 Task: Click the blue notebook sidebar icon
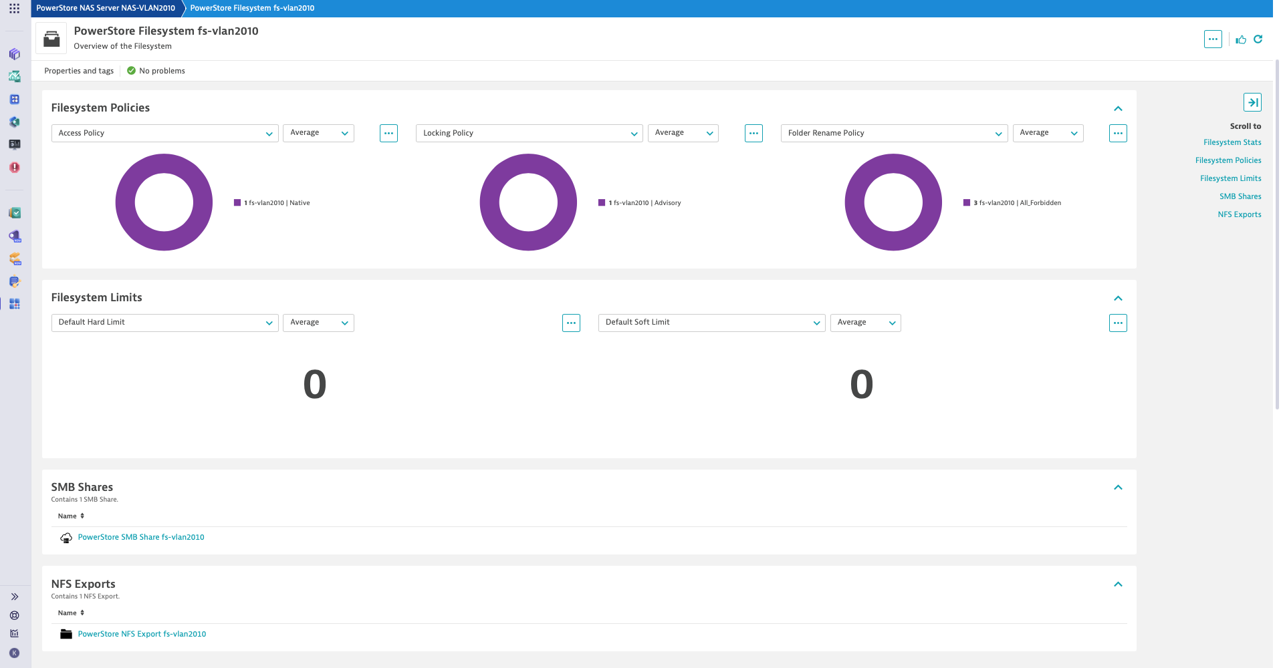(14, 281)
